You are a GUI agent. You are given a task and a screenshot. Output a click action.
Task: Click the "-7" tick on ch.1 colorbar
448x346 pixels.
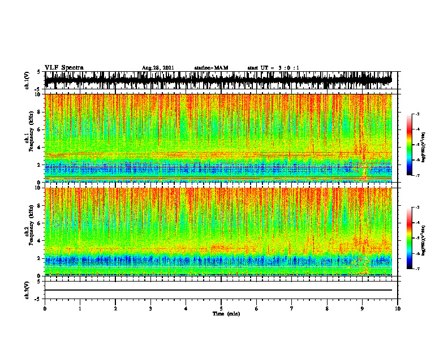(x=417, y=175)
